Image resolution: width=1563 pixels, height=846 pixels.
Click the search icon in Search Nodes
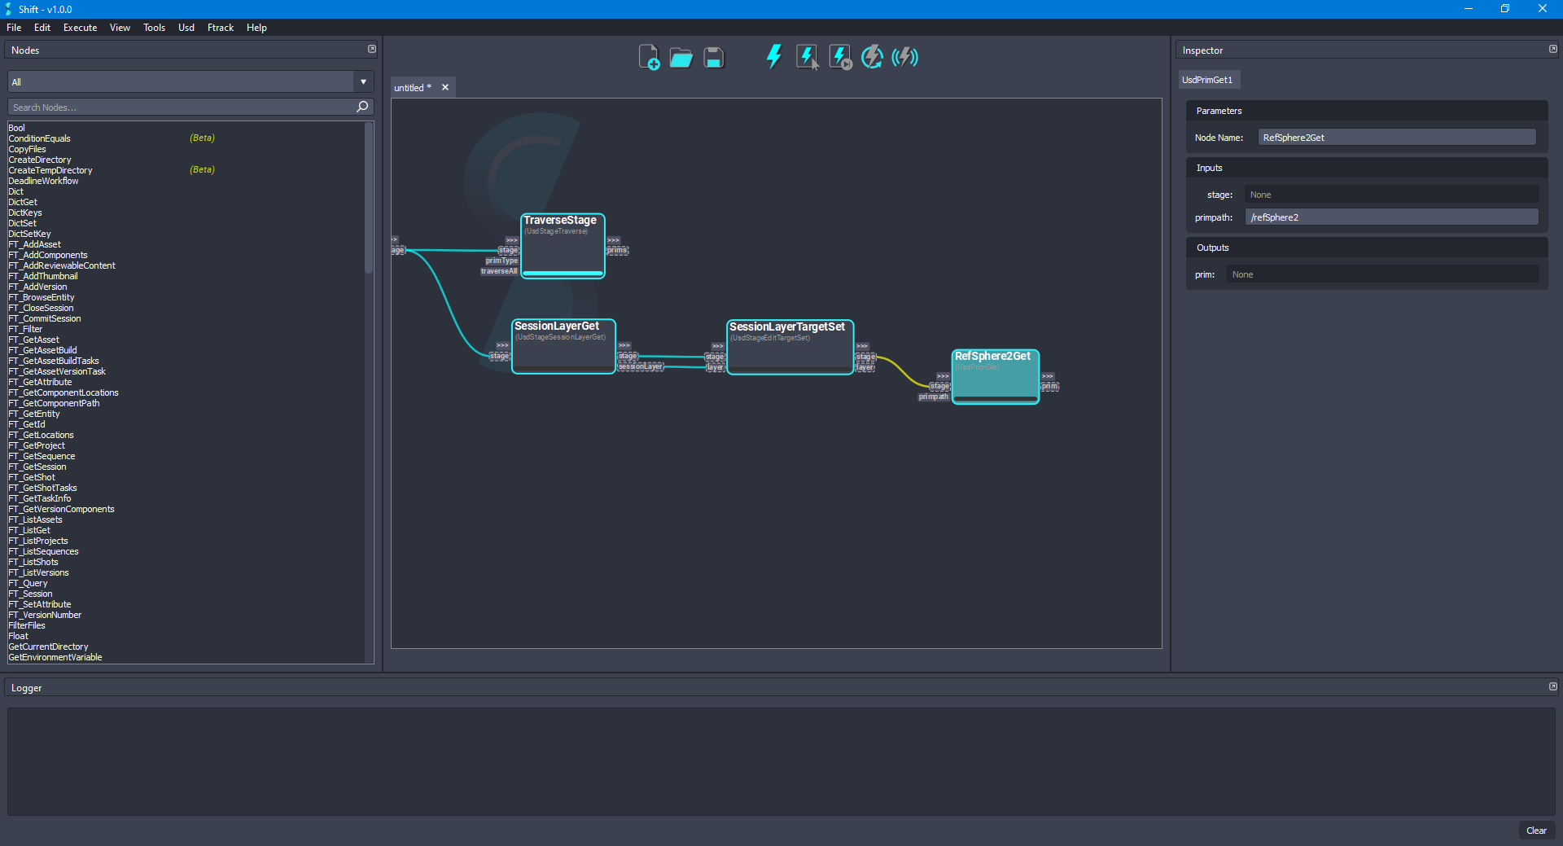tap(361, 107)
